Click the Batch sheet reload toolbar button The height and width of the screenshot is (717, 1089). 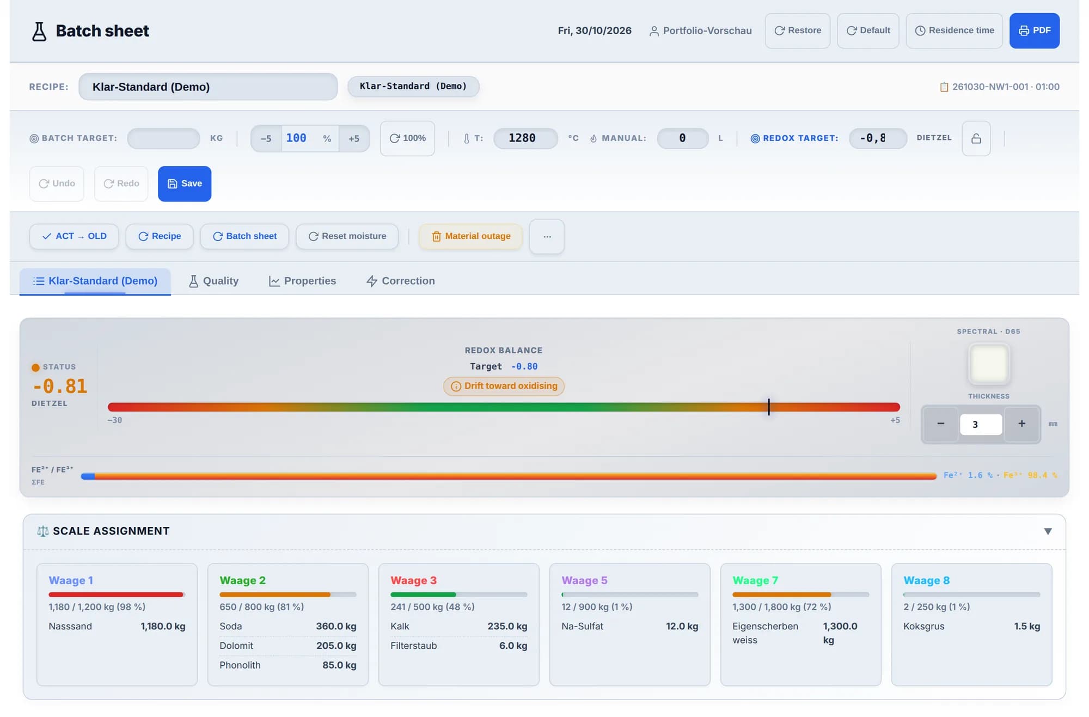click(x=244, y=236)
